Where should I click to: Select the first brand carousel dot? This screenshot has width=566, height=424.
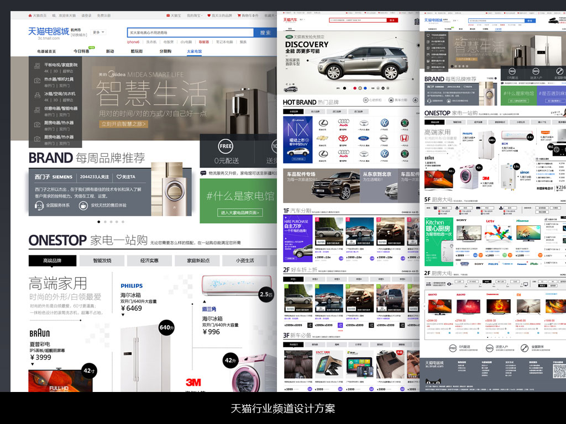(x=99, y=221)
